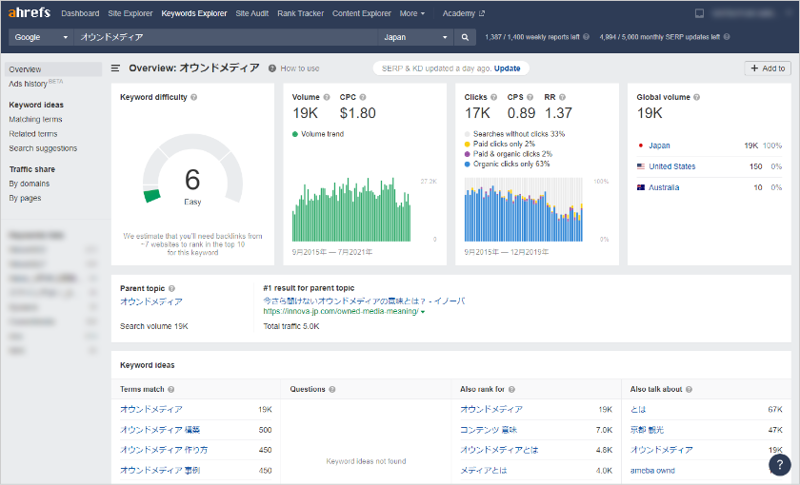The image size is (800, 485).
Task: Open Ads history in sidebar
Action: click(28, 84)
